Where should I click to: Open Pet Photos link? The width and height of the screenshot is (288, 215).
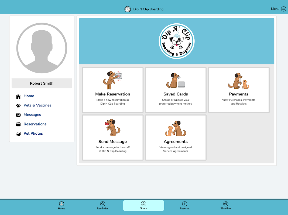[x=33, y=133]
